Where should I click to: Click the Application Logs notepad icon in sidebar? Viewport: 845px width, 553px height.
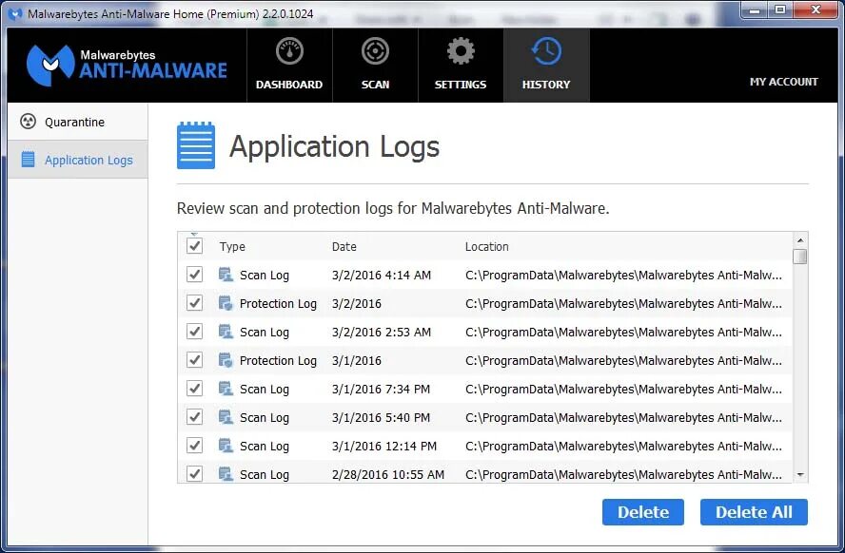click(28, 160)
